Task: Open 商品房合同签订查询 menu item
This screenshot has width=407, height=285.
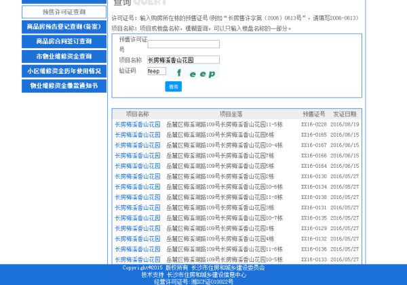Action: 64,41
